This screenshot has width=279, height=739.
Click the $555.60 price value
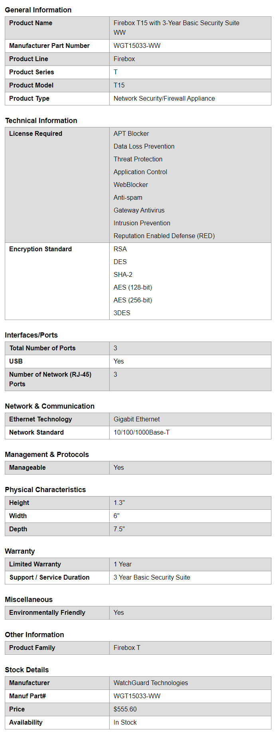click(x=125, y=709)
